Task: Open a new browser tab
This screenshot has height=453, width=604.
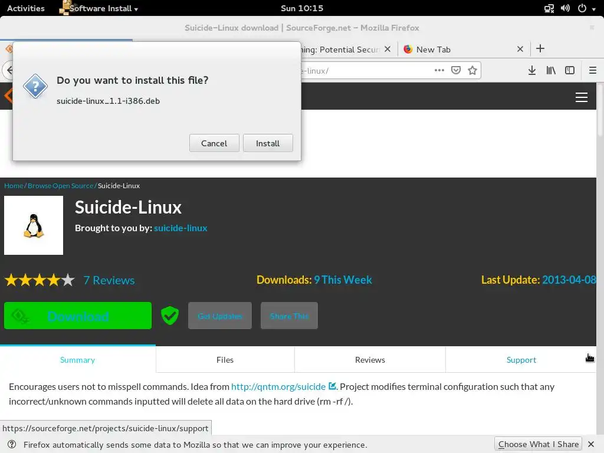Action: tap(540, 48)
